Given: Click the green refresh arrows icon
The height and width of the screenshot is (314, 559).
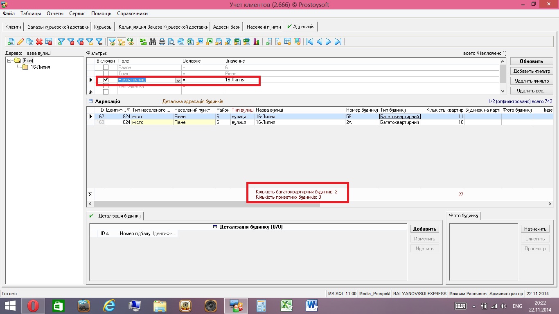Looking at the screenshot, I should point(143,42).
